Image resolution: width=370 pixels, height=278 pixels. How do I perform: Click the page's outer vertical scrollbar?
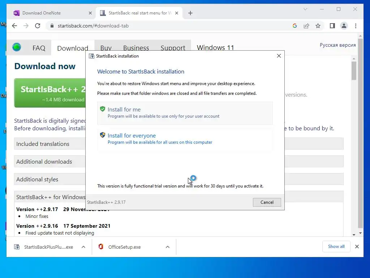point(360,132)
